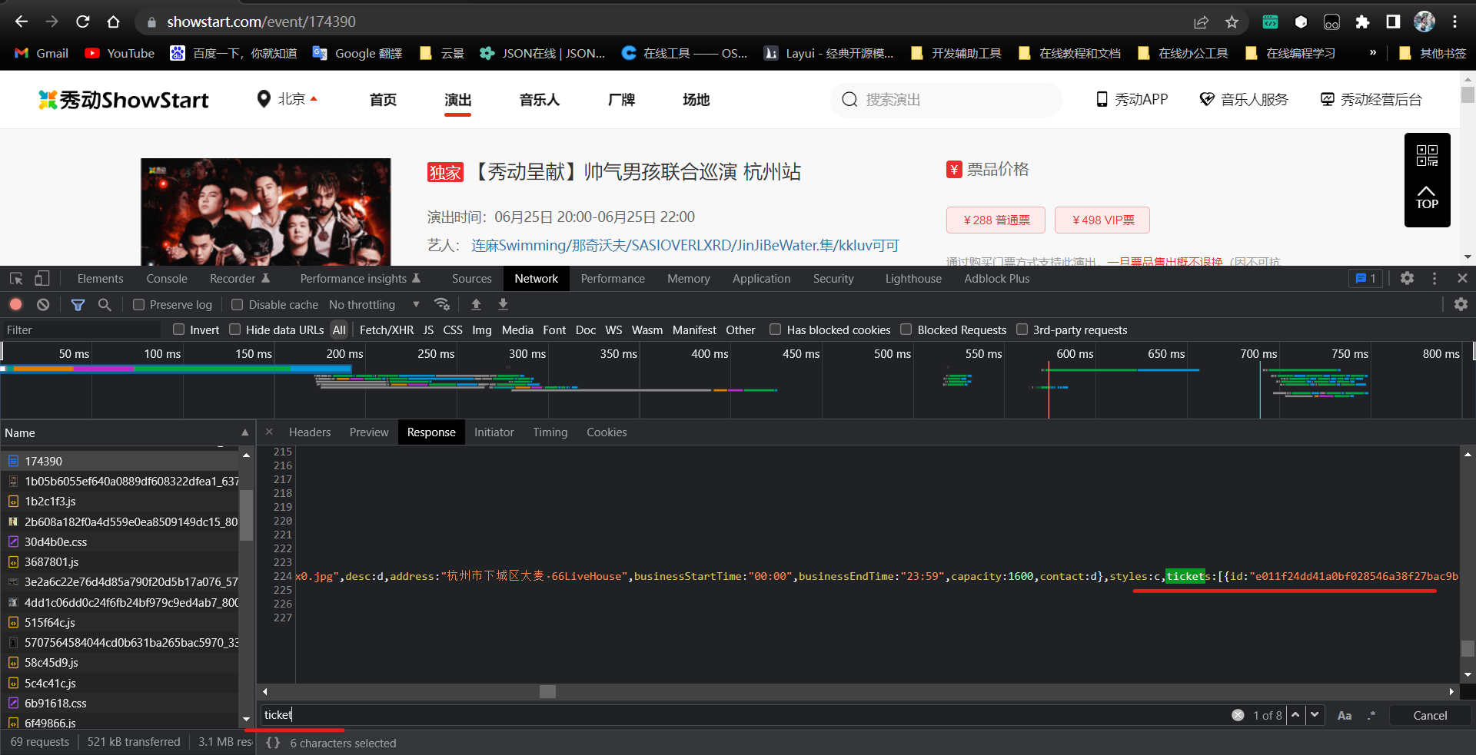Open console issues badge showing 1

pyautogui.click(x=1365, y=278)
